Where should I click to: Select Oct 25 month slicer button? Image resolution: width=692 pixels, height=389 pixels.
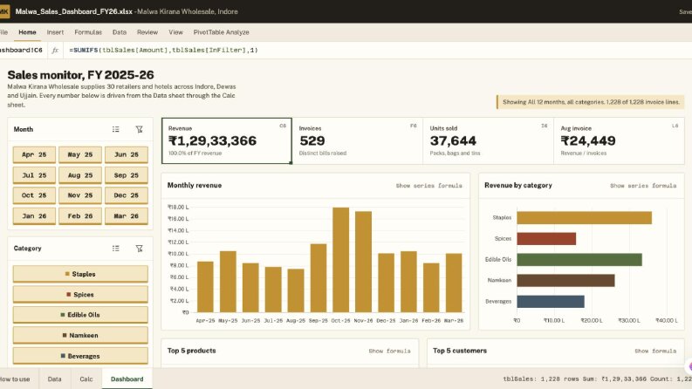pyautogui.click(x=34, y=195)
